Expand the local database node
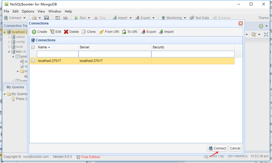The height and width of the screenshot is (163, 272). coord(9,47)
